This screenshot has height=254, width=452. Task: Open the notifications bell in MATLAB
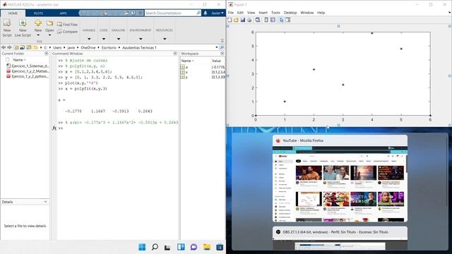[x=206, y=13]
